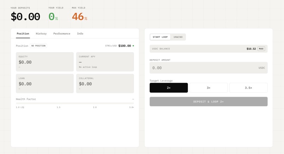
Task: Choose 3.5× target leverage
Action: coord(248,88)
